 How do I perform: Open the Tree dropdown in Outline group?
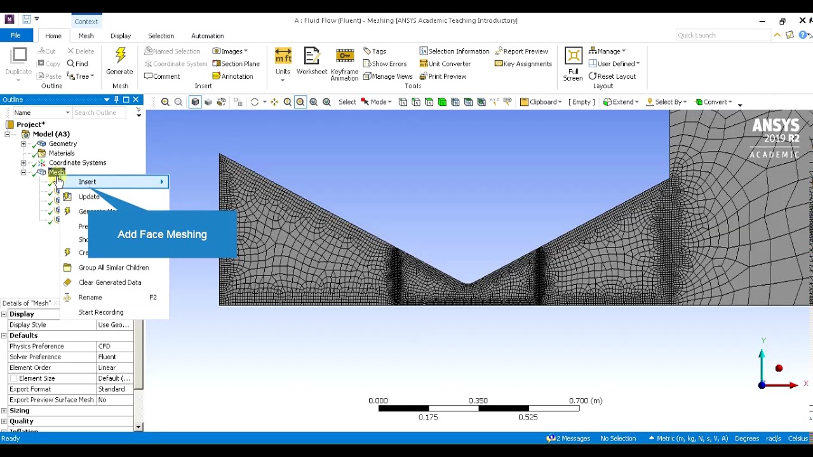pyautogui.click(x=81, y=76)
